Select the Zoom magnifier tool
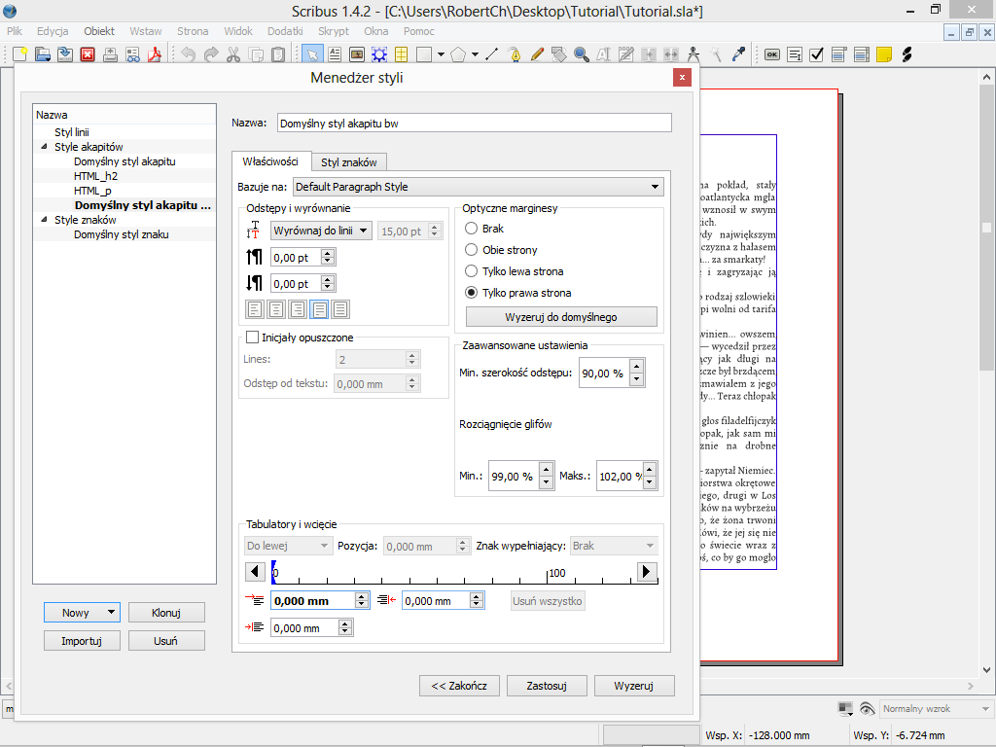The height and width of the screenshot is (747, 996). [581, 54]
